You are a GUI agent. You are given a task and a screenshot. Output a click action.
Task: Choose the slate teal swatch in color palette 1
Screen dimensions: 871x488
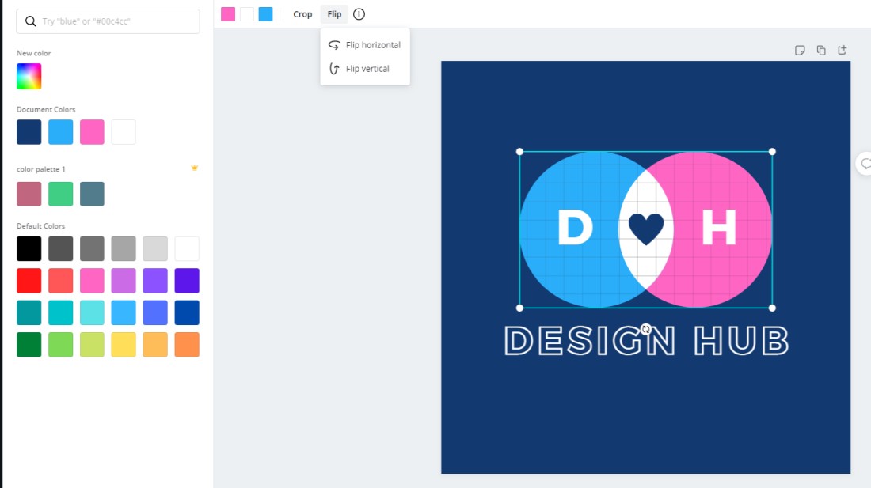coord(92,194)
